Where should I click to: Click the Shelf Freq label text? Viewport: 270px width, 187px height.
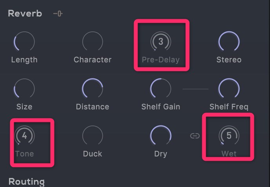[229, 107]
